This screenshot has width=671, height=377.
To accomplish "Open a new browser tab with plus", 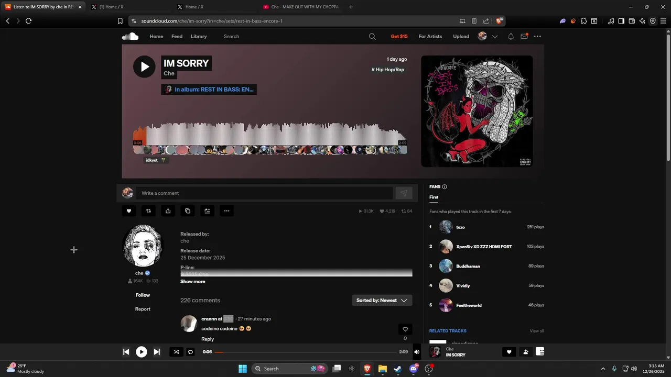I will tap(351, 7).
